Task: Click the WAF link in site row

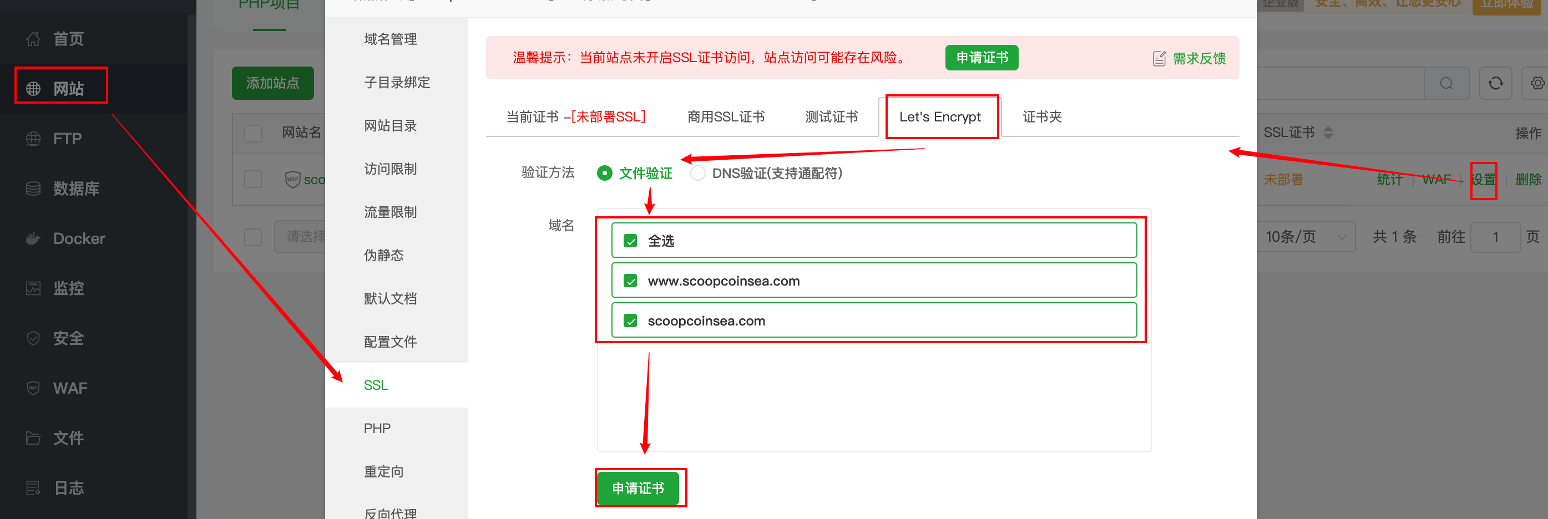Action: [1437, 179]
